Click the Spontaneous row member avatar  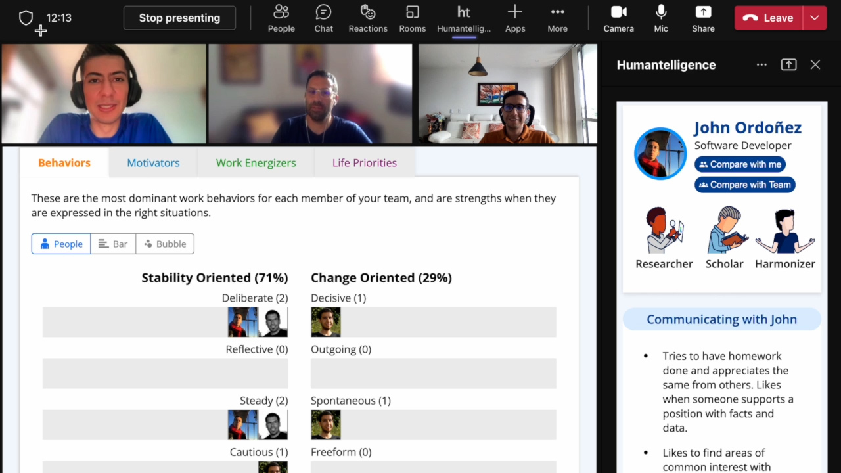click(326, 424)
